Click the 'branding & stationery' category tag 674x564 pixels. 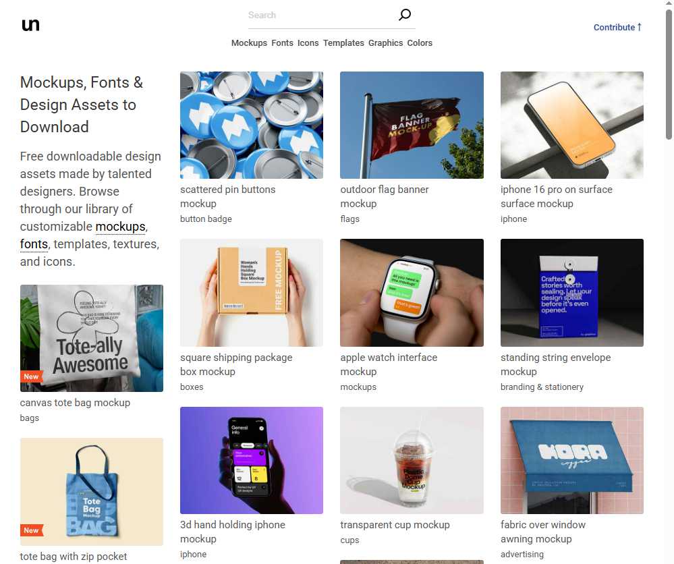point(542,387)
